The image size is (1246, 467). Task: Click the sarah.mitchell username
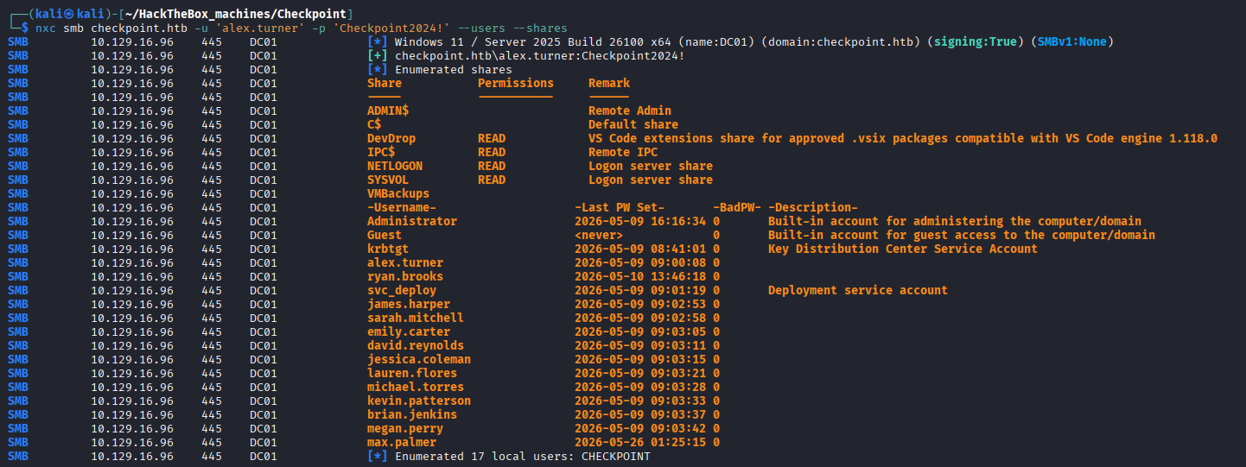[416, 318]
